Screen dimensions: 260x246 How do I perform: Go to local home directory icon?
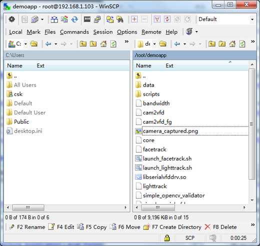tap(103, 44)
